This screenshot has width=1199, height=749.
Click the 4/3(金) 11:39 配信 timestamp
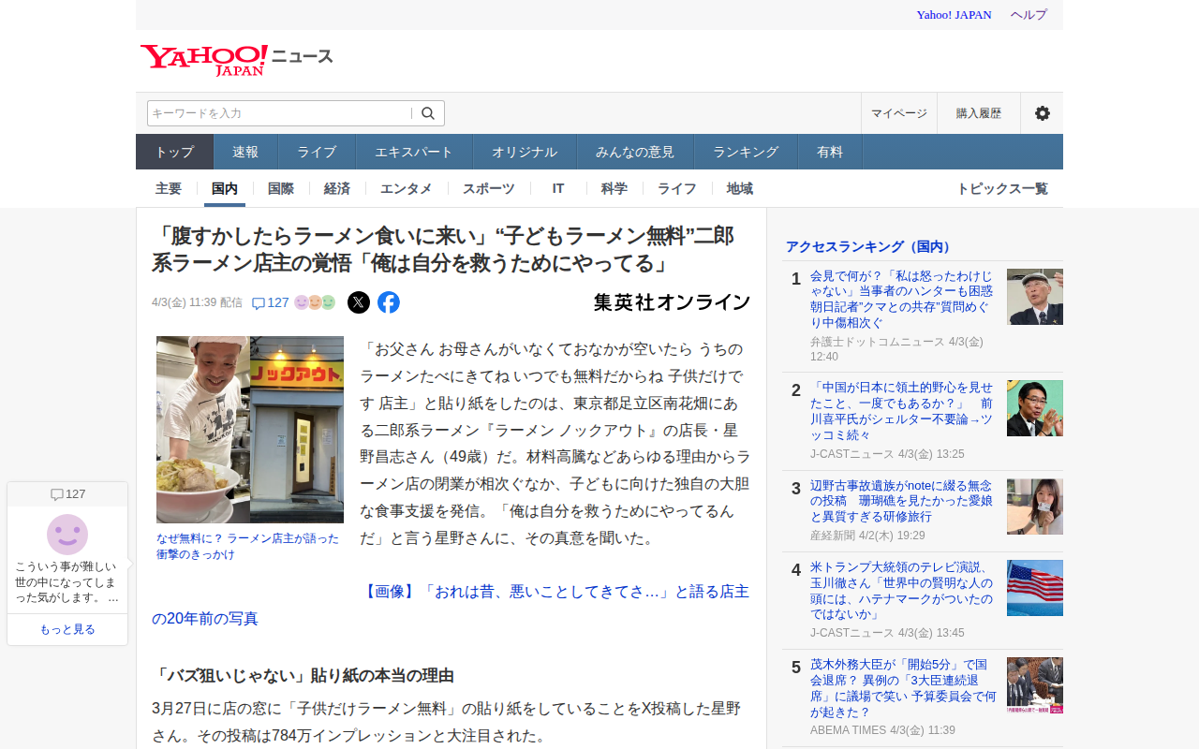tap(197, 302)
